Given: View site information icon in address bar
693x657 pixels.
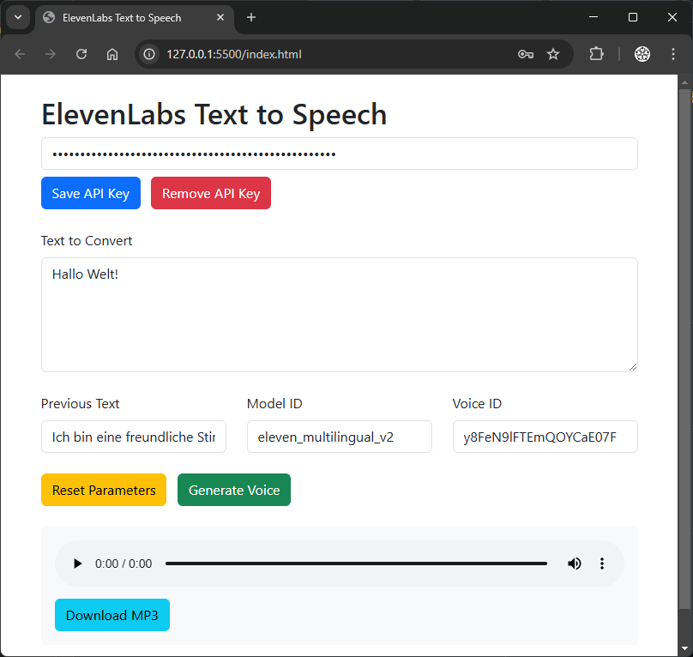Looking at the screenshot, I should 149,54.
